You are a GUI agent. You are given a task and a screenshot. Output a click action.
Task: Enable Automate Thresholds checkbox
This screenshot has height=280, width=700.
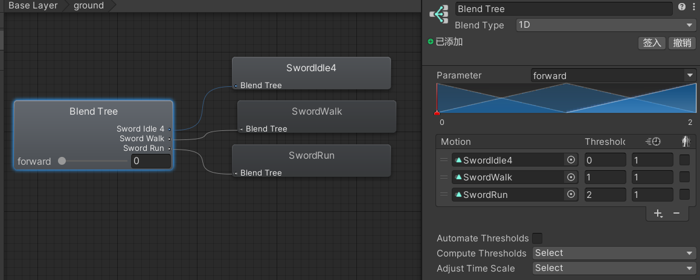[537, 238]
